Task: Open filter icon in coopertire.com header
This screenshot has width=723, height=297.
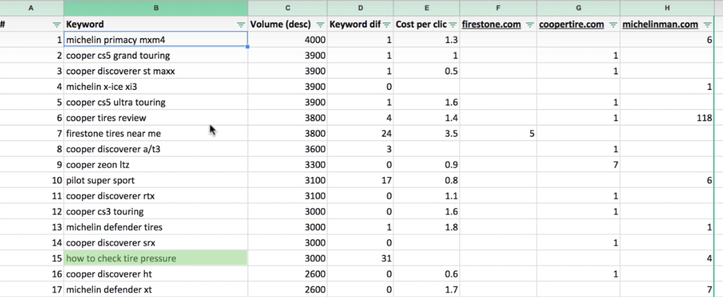Action: [x=613, y=25]
